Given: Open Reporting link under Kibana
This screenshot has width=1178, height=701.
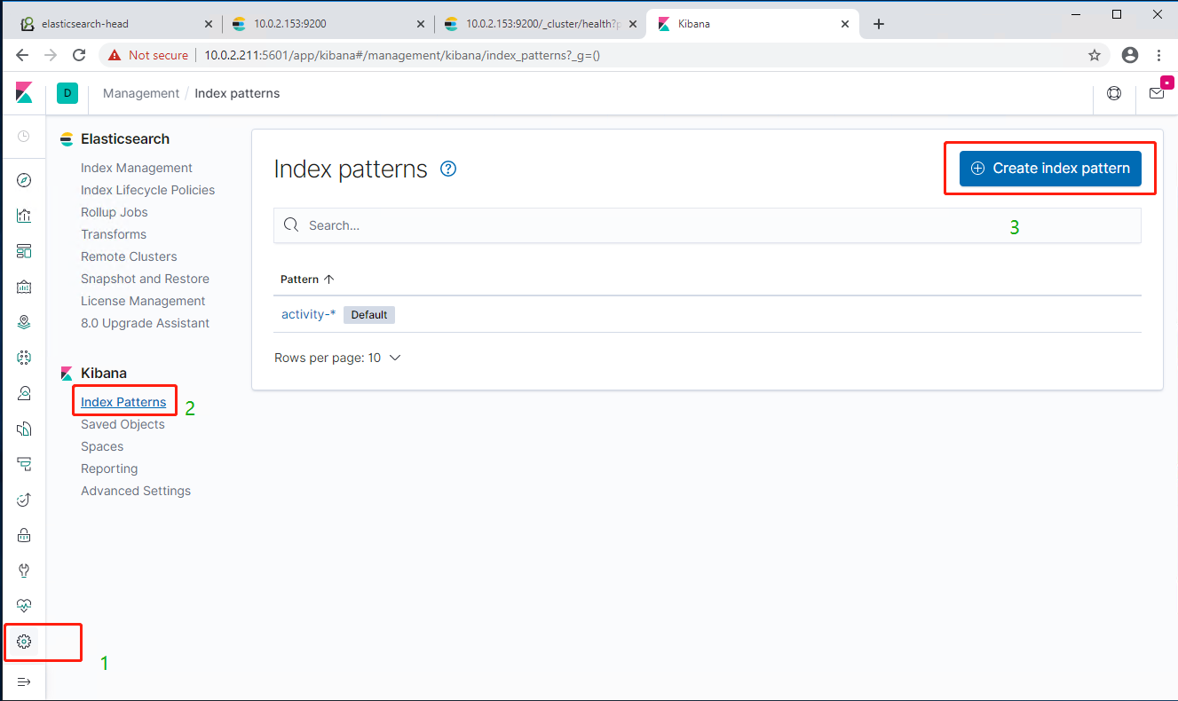Looking at the screenshot, I should [109, 469].
